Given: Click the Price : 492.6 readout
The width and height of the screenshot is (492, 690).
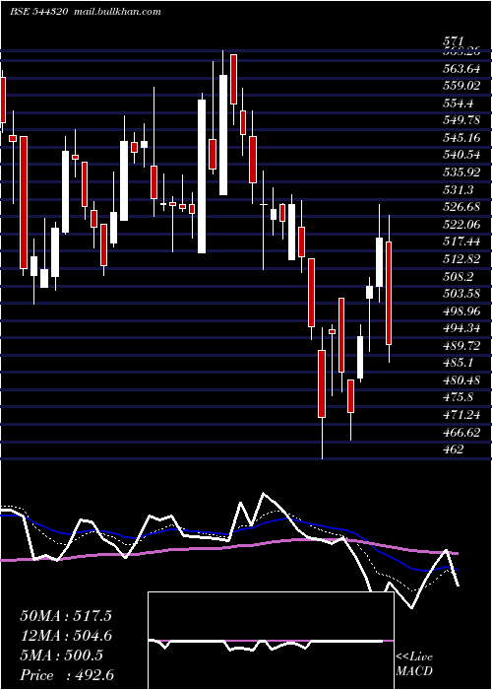Looking at the screenshot, I should point(67,675).
